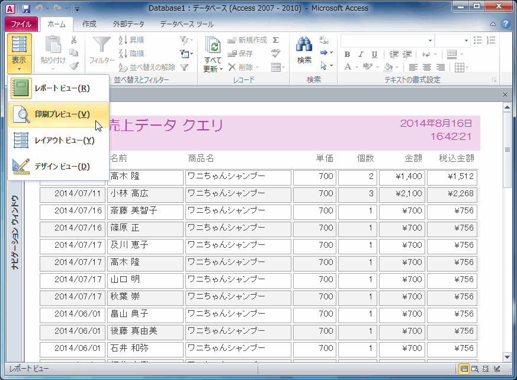Viewport: 517px width, 380px height.
Task: Sort descending with 降順
Action: point(131,53)
